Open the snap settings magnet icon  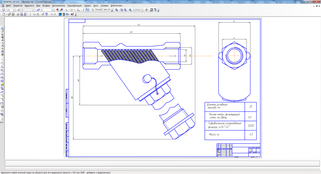58,10
